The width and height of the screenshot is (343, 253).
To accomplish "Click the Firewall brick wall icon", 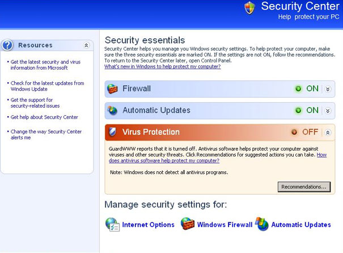I will pos(112,88).
